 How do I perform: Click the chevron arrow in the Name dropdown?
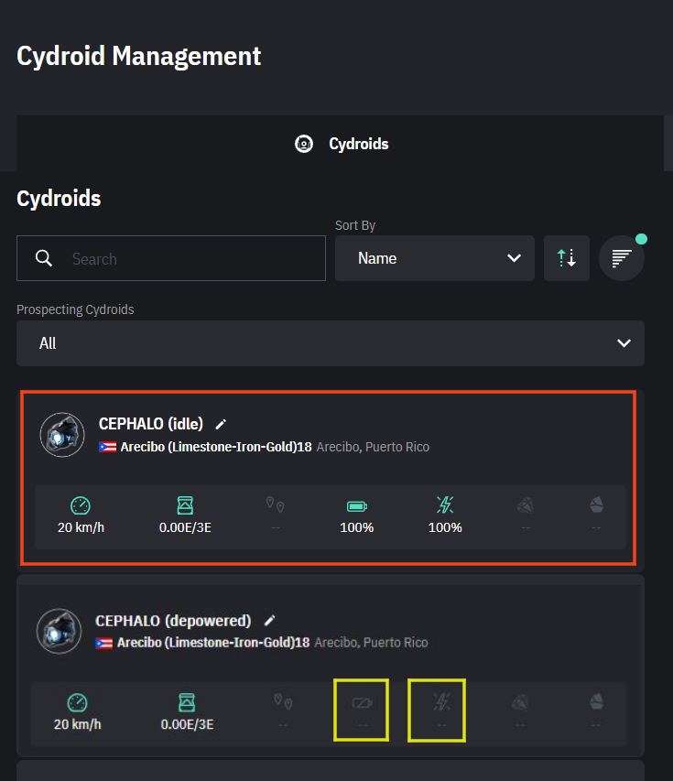514,258
